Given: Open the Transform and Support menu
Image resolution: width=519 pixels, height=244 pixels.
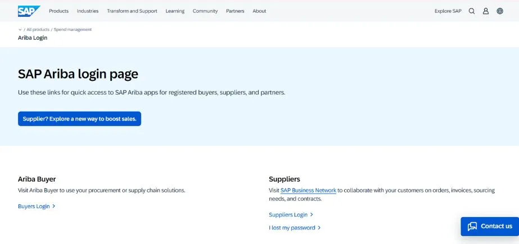Looking at the screenshot, I should pyautogui.click(x=132, y=11).
